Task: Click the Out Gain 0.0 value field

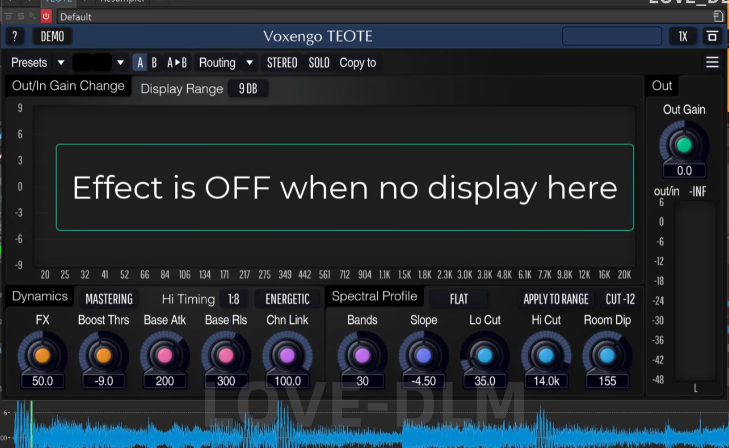Action: (x=684, y=171)
